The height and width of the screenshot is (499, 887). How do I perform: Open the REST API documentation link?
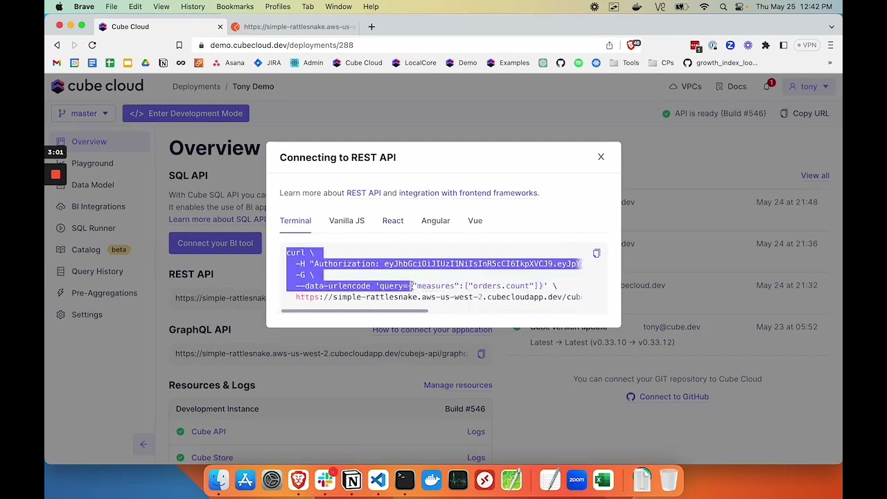[x=364, y=193]
